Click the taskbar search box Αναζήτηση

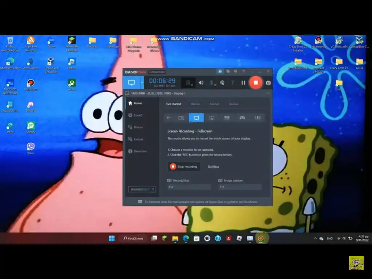(x=133, y=238)
